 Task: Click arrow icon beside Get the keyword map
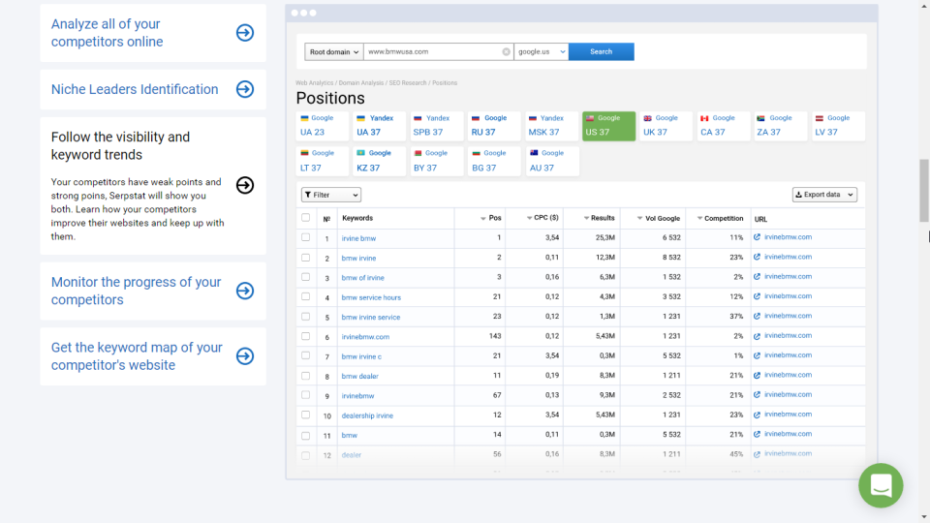(x=245, y=355)
